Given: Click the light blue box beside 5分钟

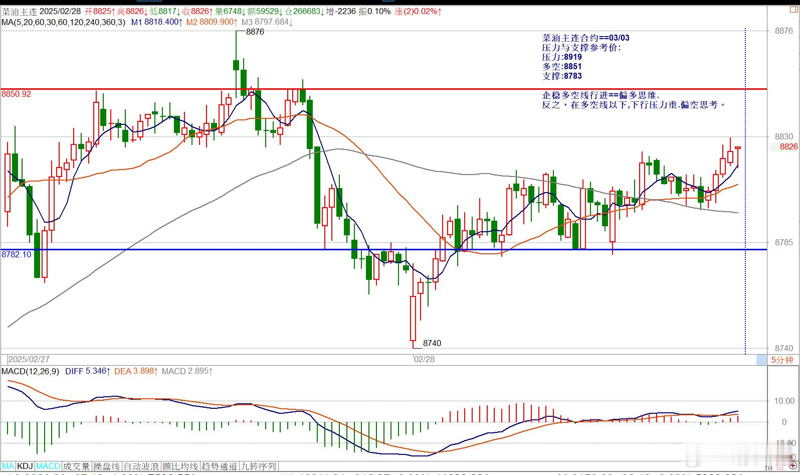Looking at the screenshot, I should tap(761, 360).
